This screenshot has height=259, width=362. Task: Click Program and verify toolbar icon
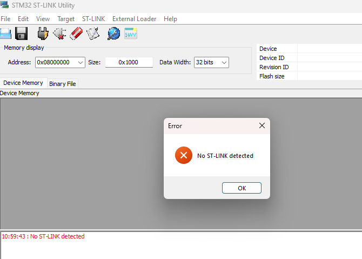[x=93, y=34]
